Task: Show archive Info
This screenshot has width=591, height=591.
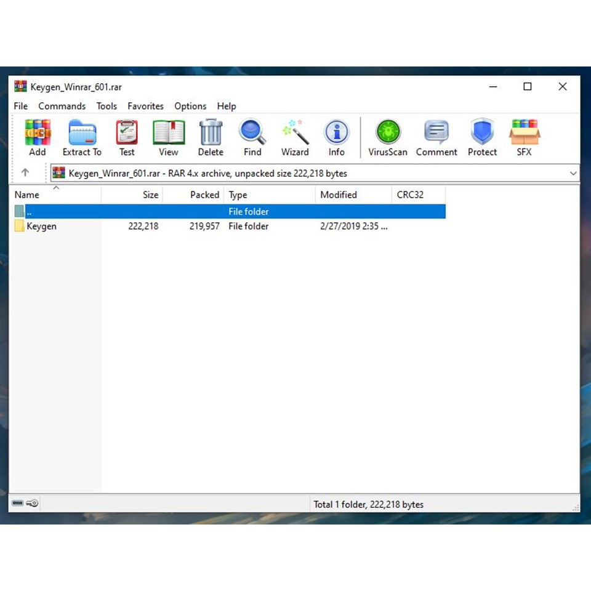Action: click(x=337, y=137)
